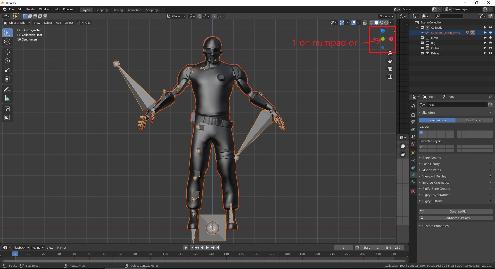Select the Scale tool in toolbar
The image size is (495, 269).
(x=7, y=70)
